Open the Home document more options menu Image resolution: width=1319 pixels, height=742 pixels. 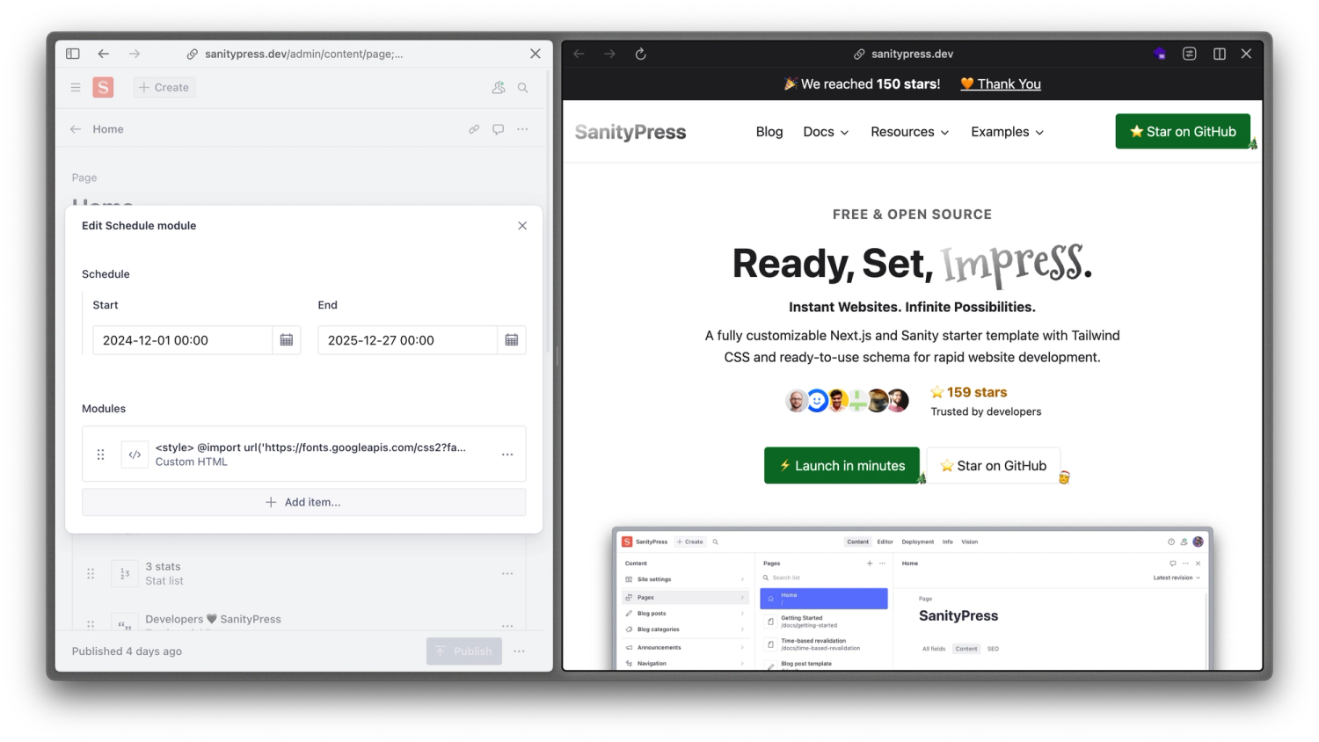[523, 129]
